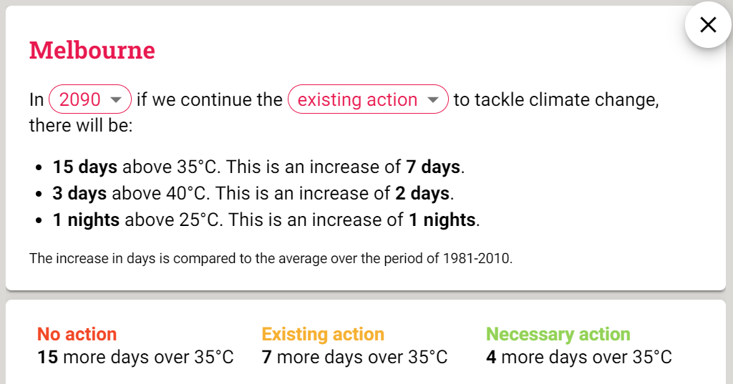Click the arrow beside 2090
Image resolution: width=733 pixels, height=384 pixels.
(x=115, y=100)
